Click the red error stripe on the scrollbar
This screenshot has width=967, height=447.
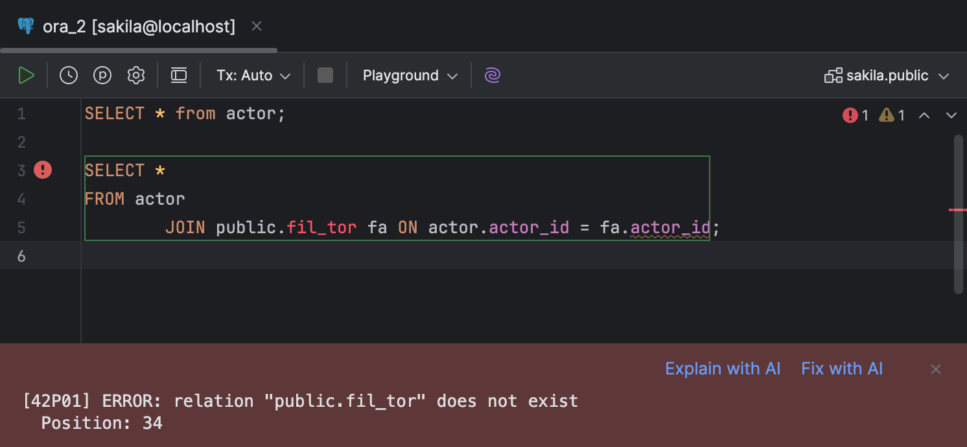[x=958, y=209]
